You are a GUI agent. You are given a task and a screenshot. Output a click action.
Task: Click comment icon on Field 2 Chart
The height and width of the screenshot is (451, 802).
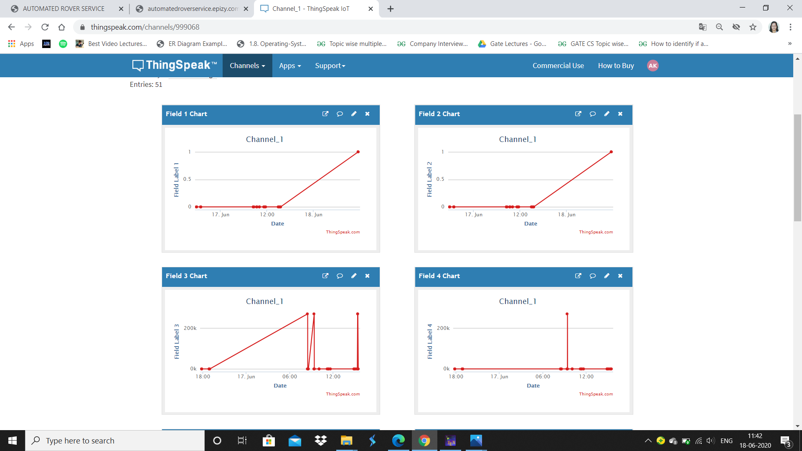pyautogui.click(x=592, y=114)
